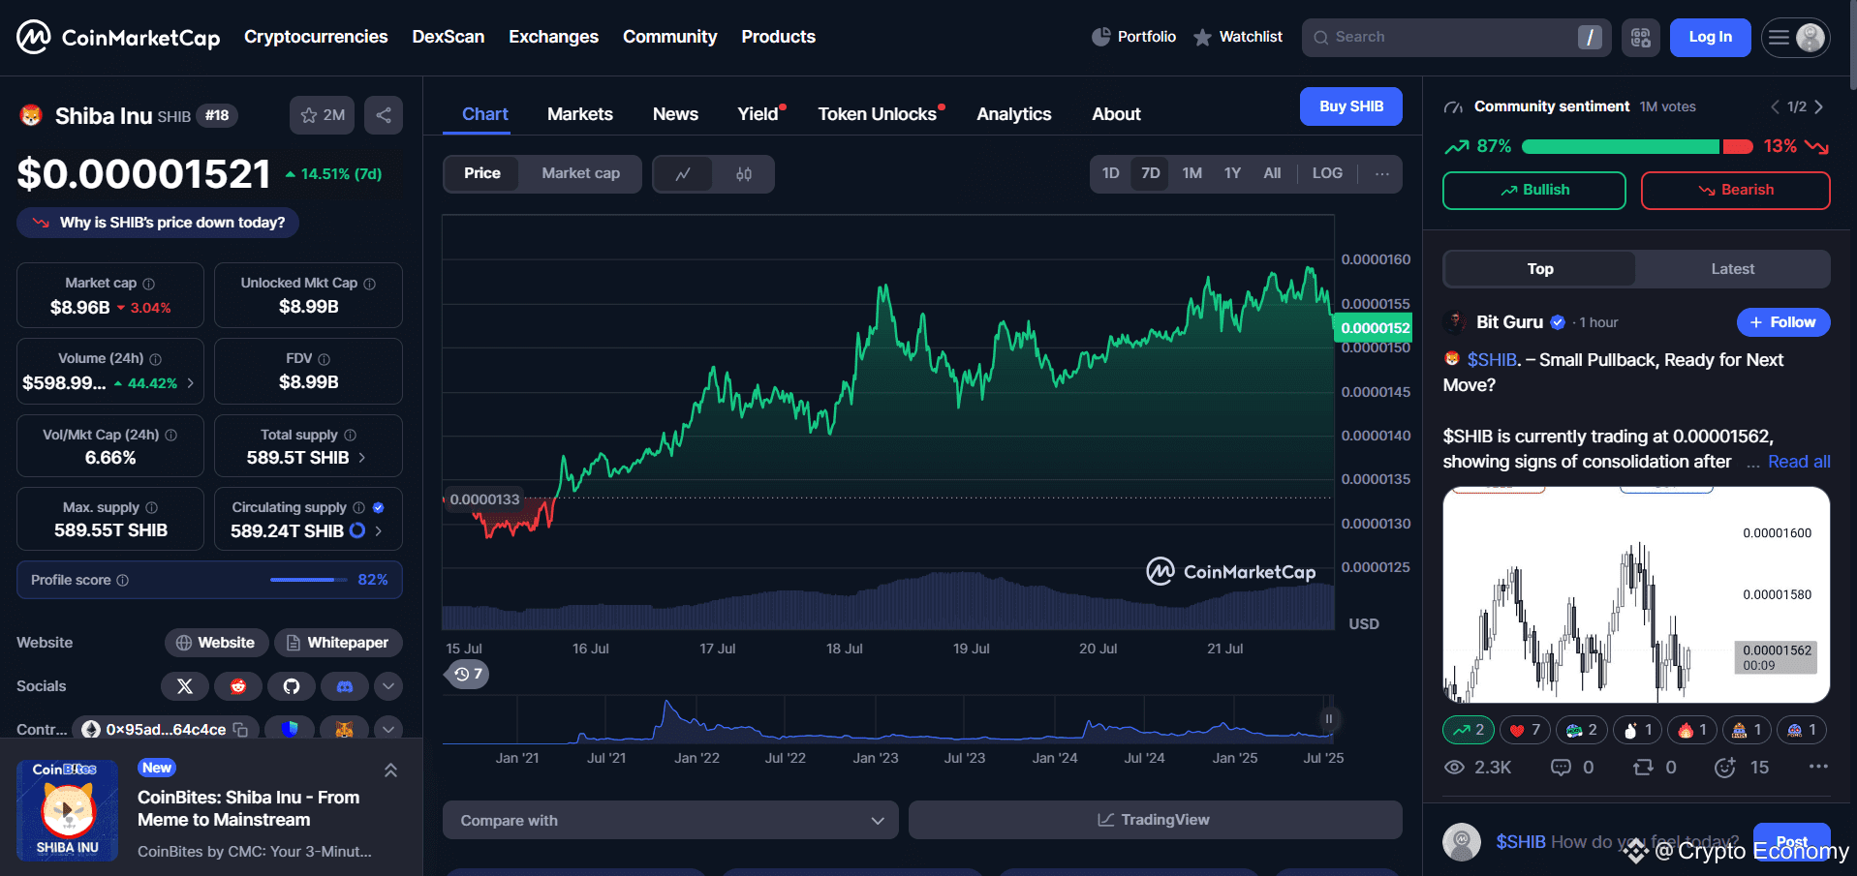Open the hamburger profile menu
The height and width of the screenshot is (876, 1857).
1795,38
